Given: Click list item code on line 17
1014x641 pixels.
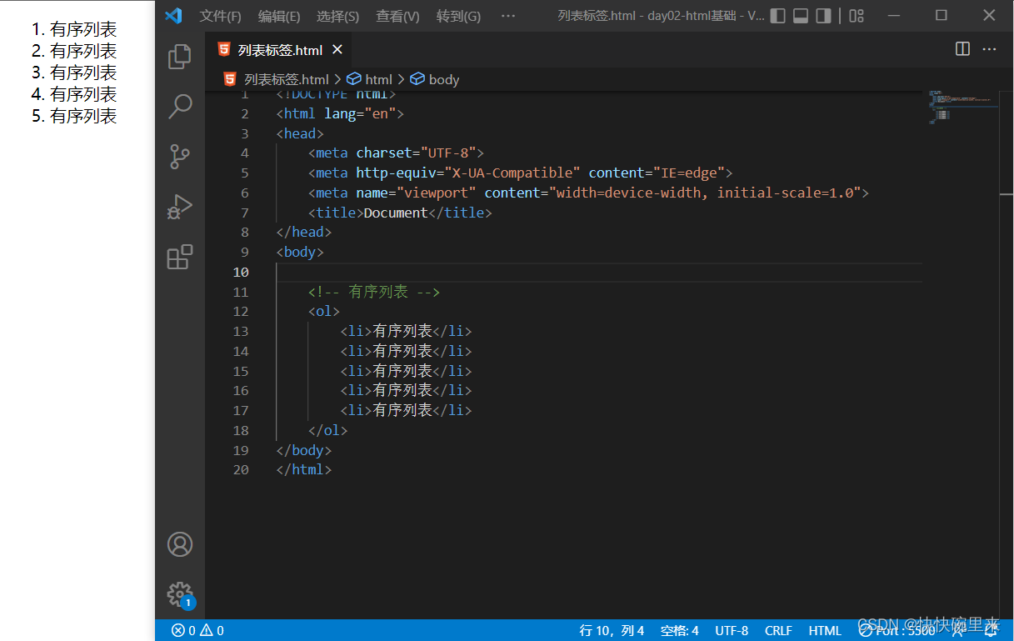Looking at the screenshot, I should coord(406,410).
